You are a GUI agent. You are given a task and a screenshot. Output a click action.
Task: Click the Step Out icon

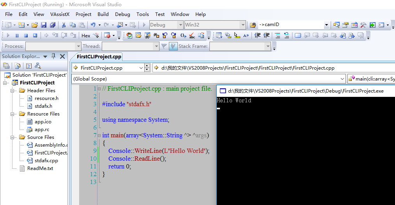coord(73,35)
